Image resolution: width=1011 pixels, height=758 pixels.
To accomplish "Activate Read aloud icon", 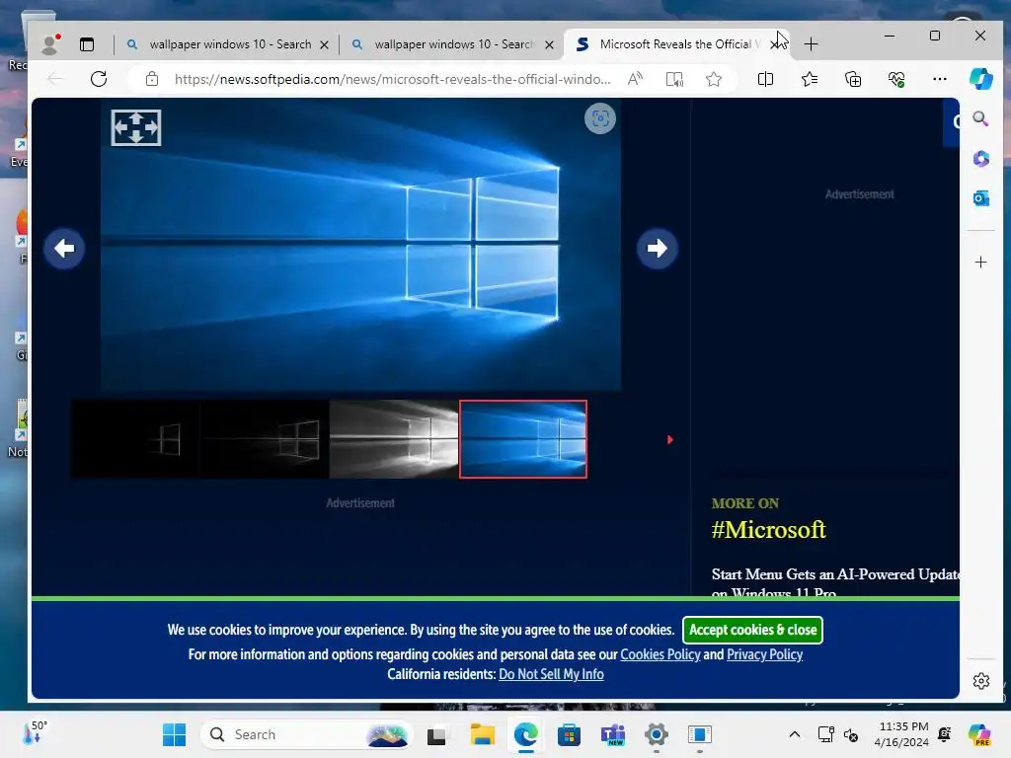I will coord(635,79).
